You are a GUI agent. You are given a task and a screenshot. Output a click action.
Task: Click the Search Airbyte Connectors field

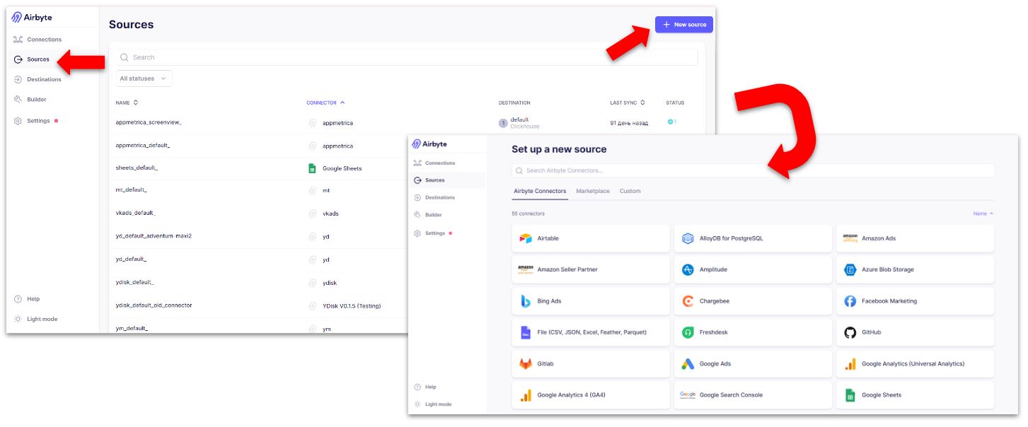tap(753, 170)
